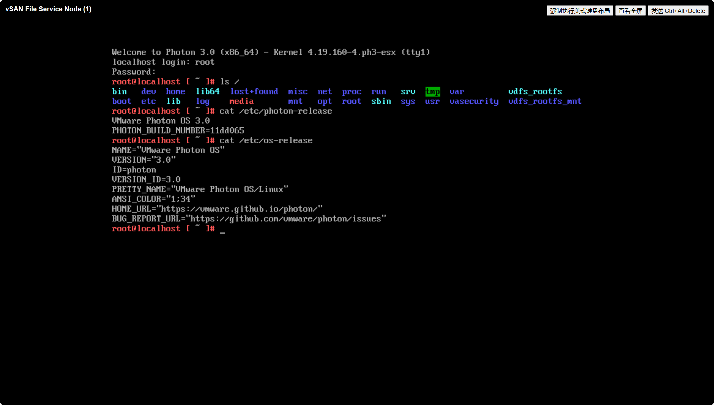714x405 pixels.
Task: Send Ctrl+Alt+Delete to the console
Action: pyautogui.click(x=678, y=11)
